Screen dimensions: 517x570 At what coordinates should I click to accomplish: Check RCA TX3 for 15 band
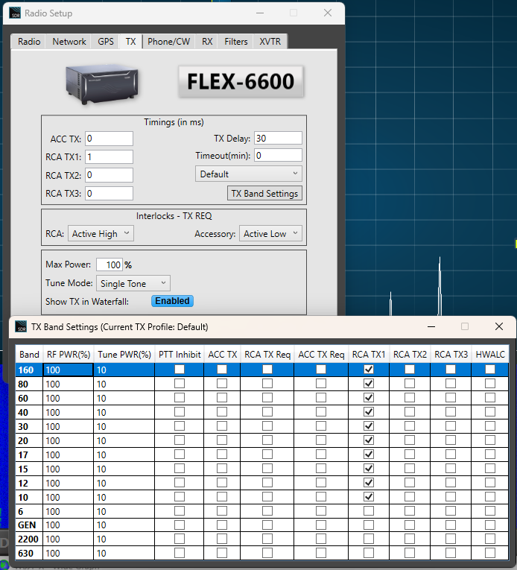pos(451,469)
